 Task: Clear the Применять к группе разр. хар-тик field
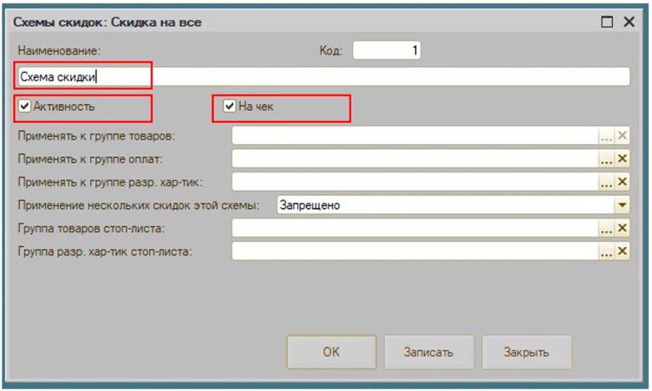(622, 182)
